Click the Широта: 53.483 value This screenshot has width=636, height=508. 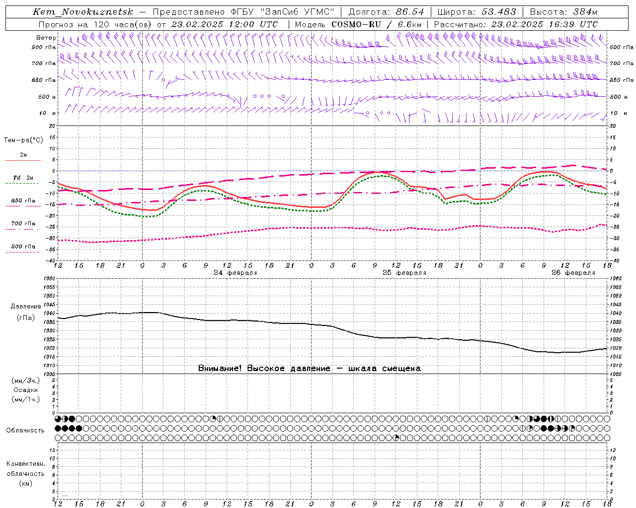476,12
